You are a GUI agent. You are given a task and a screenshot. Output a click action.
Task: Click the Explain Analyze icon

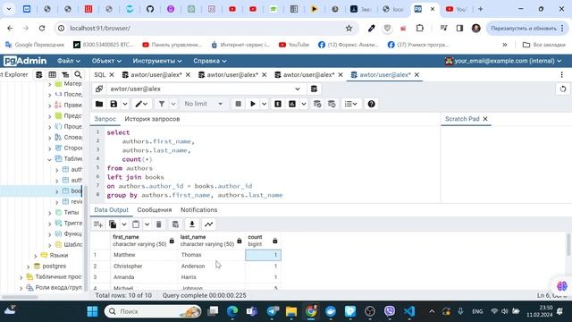coord(292,104)
